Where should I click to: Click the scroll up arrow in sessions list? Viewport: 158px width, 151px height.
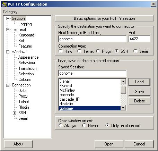tap(123, 82)
